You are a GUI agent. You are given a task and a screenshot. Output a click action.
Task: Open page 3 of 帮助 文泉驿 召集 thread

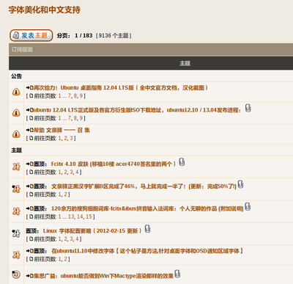(x=71, y=139)
